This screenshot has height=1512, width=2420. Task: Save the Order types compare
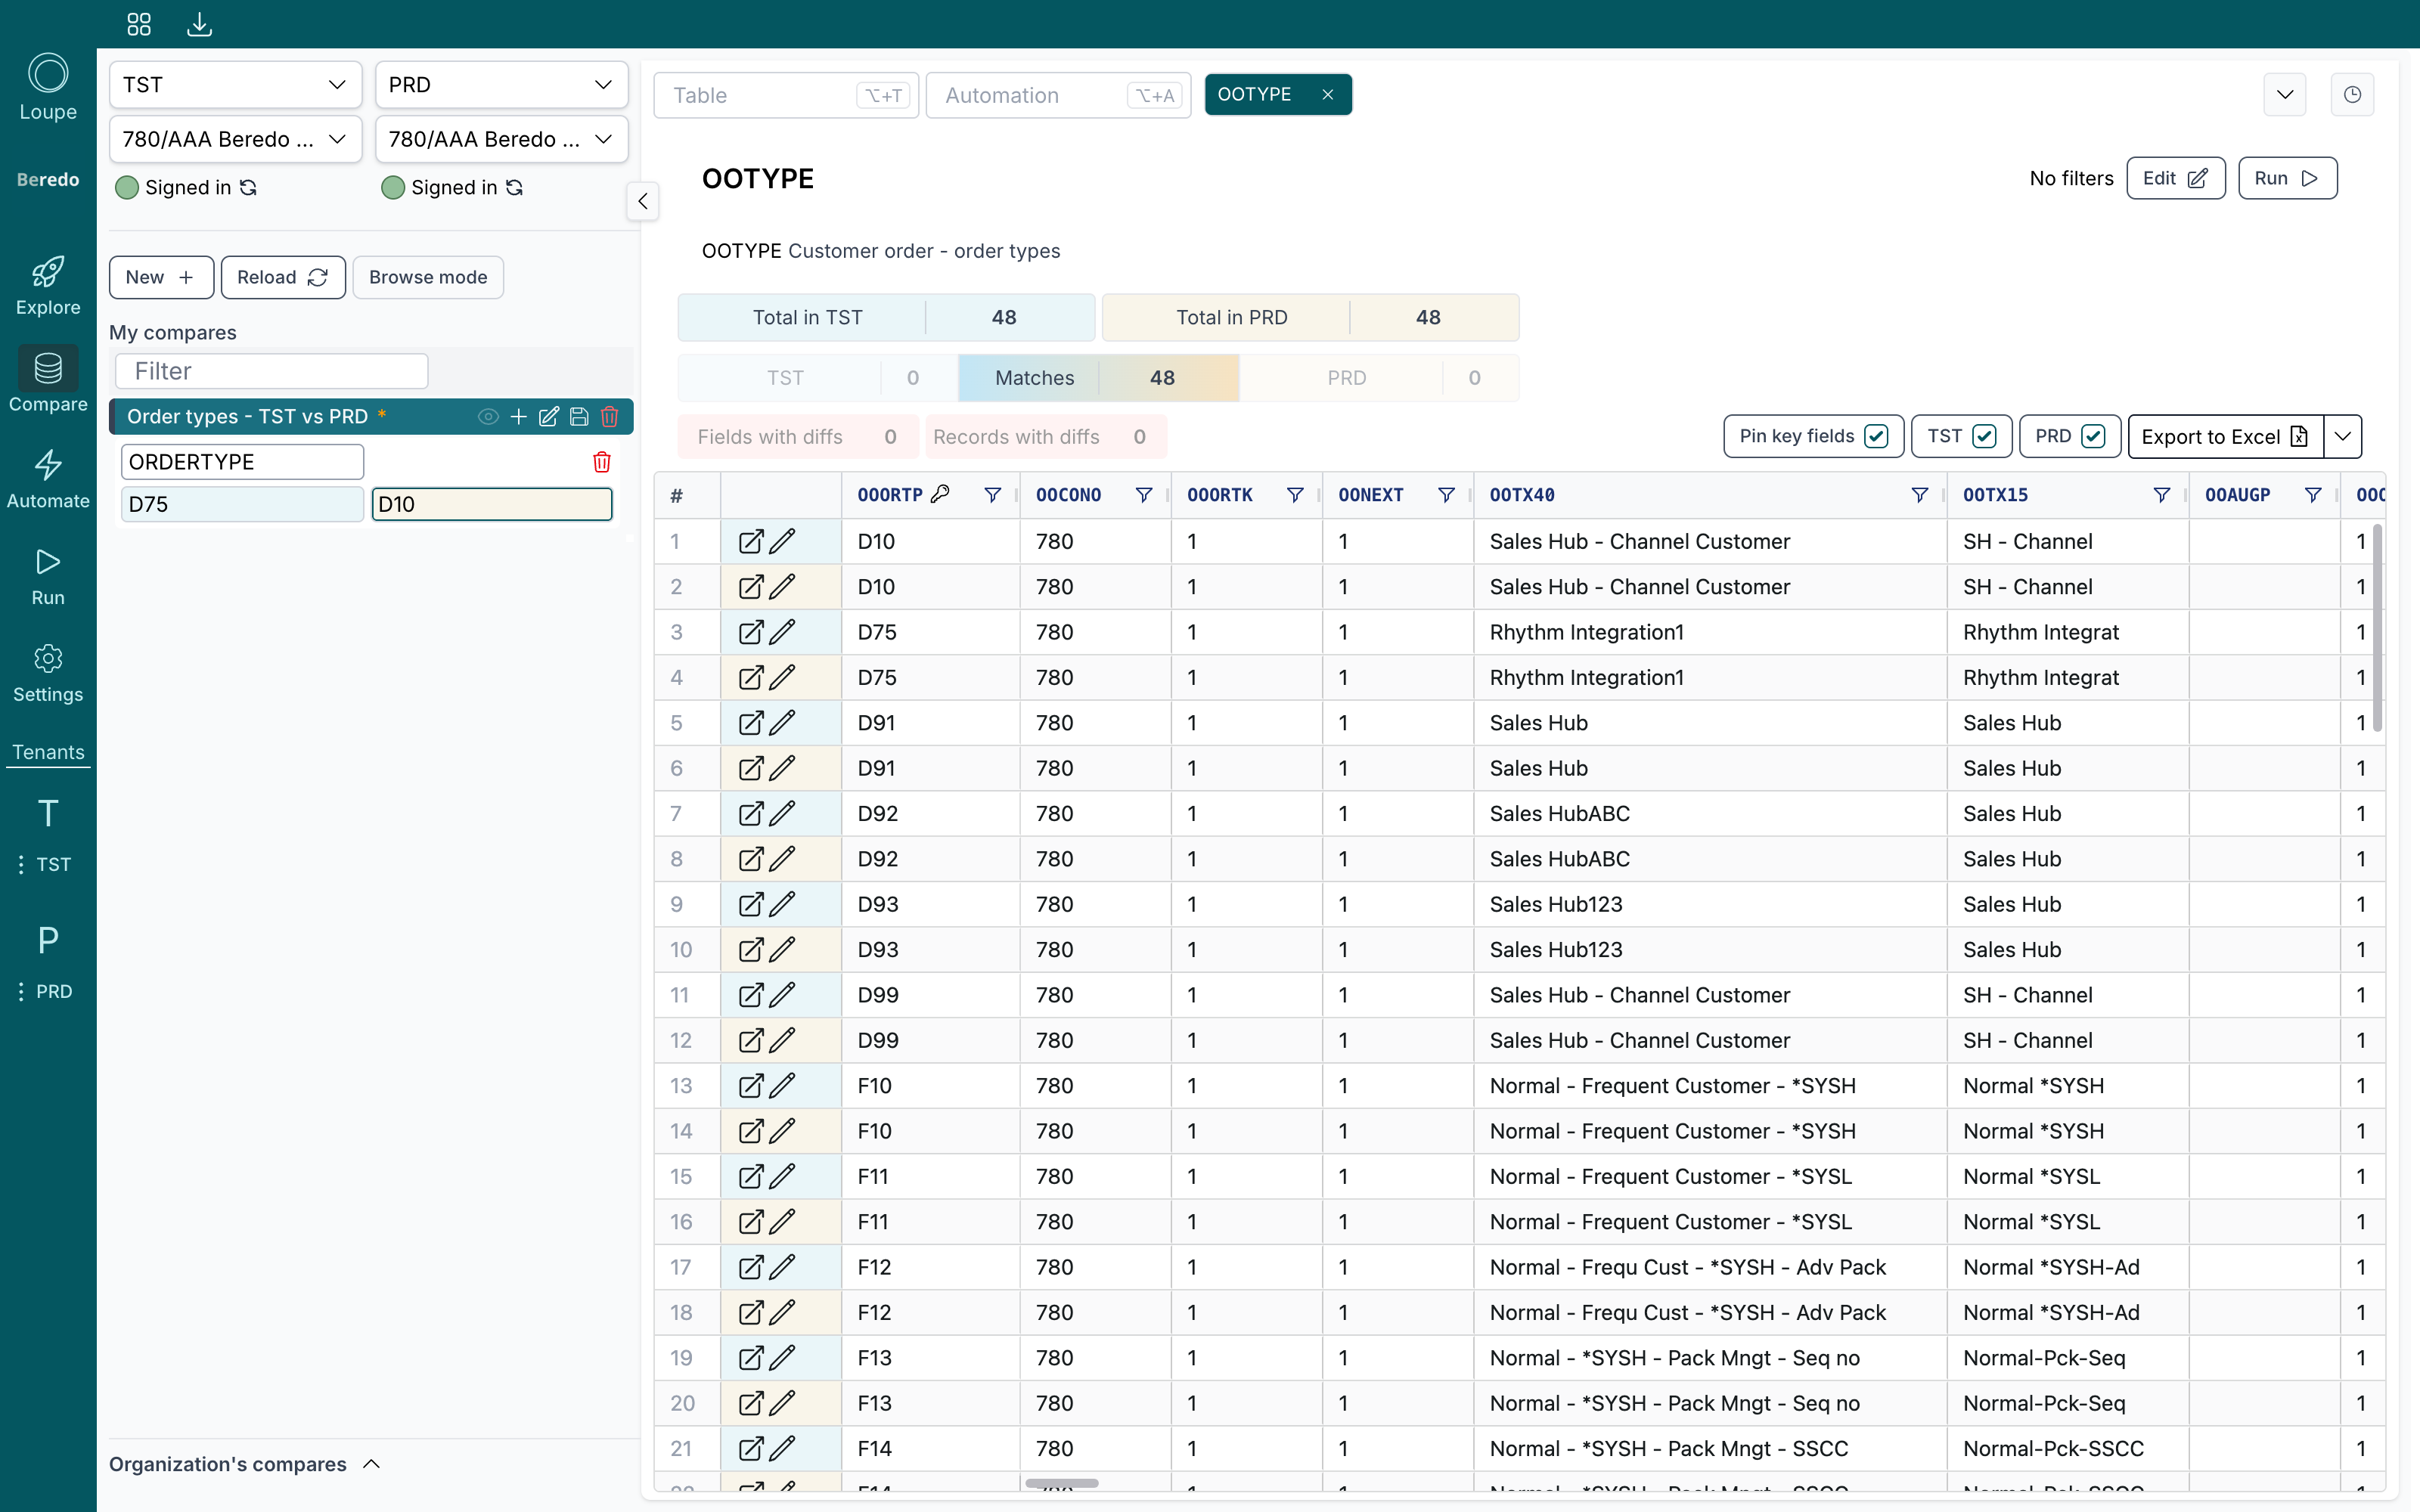coord(579,417)
